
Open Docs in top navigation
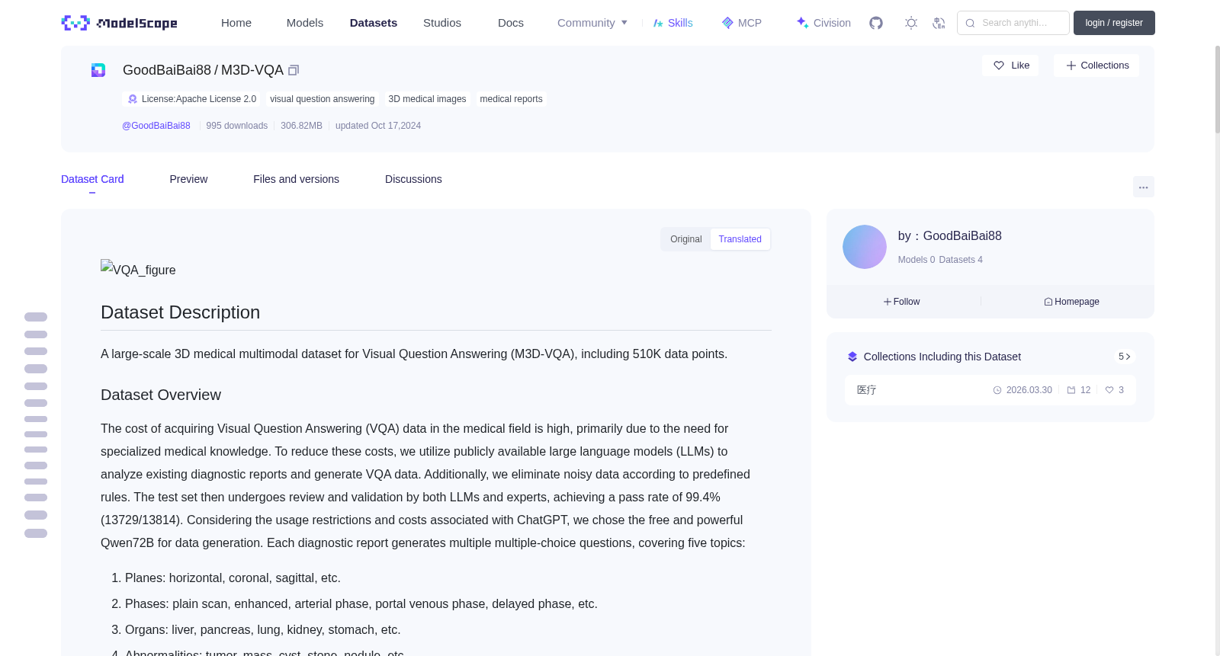(x=511, y=23)
